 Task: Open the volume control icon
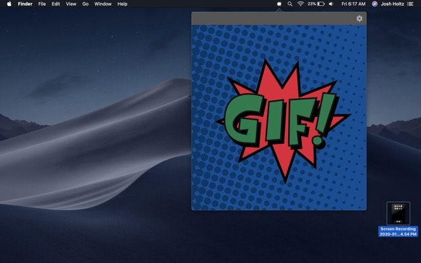(331, 4)
